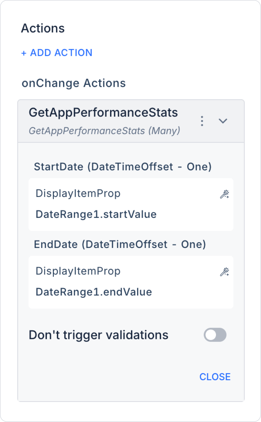
Task: Click the StartDate (DateTimeOffset - One) label
Action: pyautogui.click(x=123, y=167)
